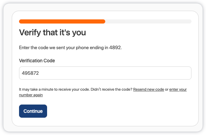
Task: Click the orange filled progress bar segment
Action: pyautogui.click(x=62, y=21)
